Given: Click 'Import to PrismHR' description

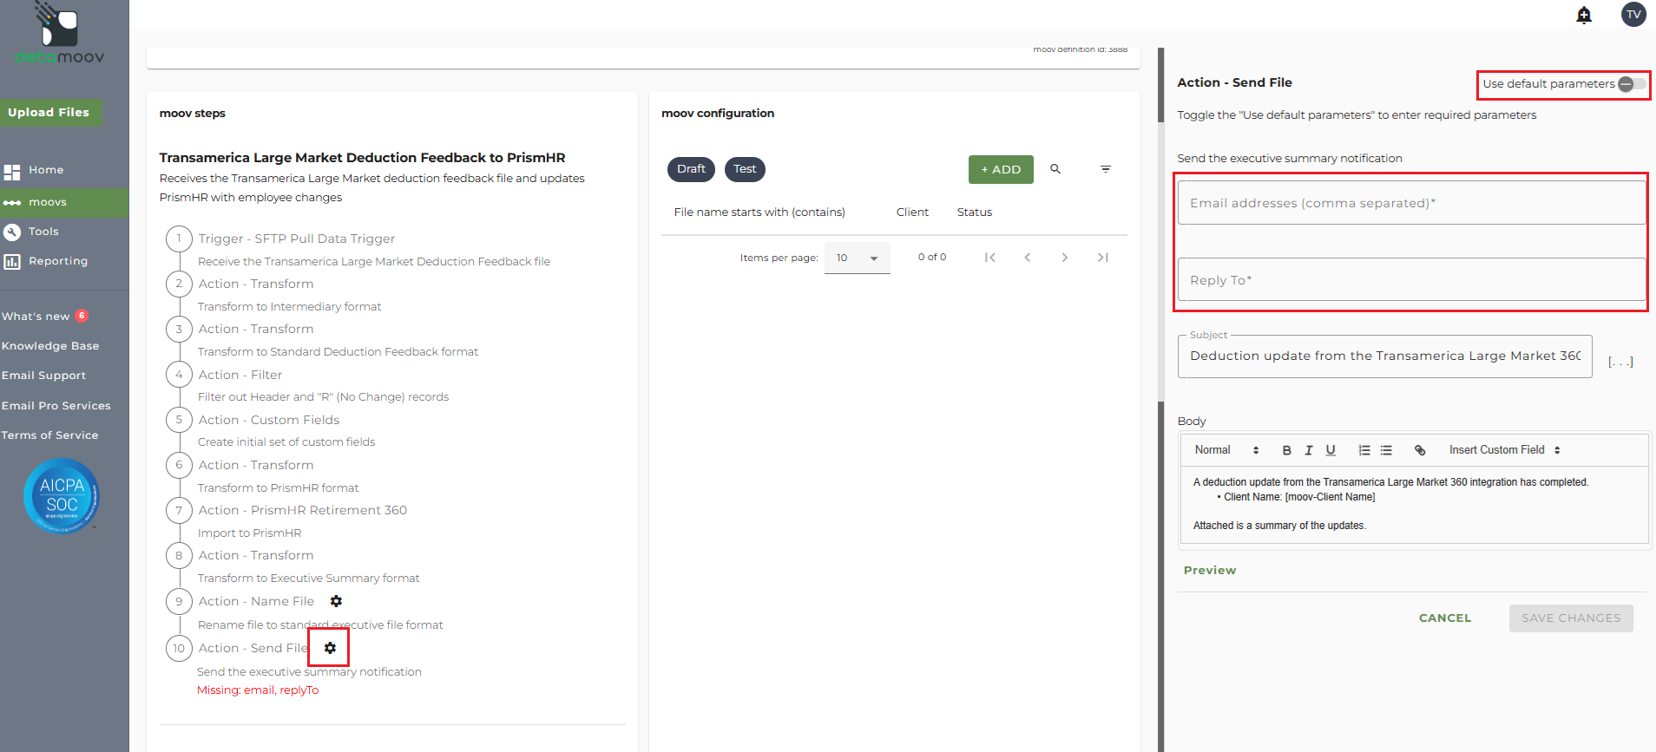Looking at the screenshot, I should tap(249, 533).
